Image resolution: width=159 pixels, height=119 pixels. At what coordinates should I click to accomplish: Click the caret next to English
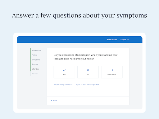pos(128,40)
